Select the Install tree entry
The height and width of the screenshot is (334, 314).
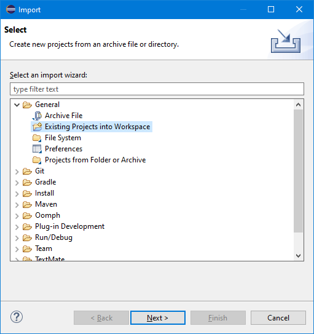click(x=44, y=193)
